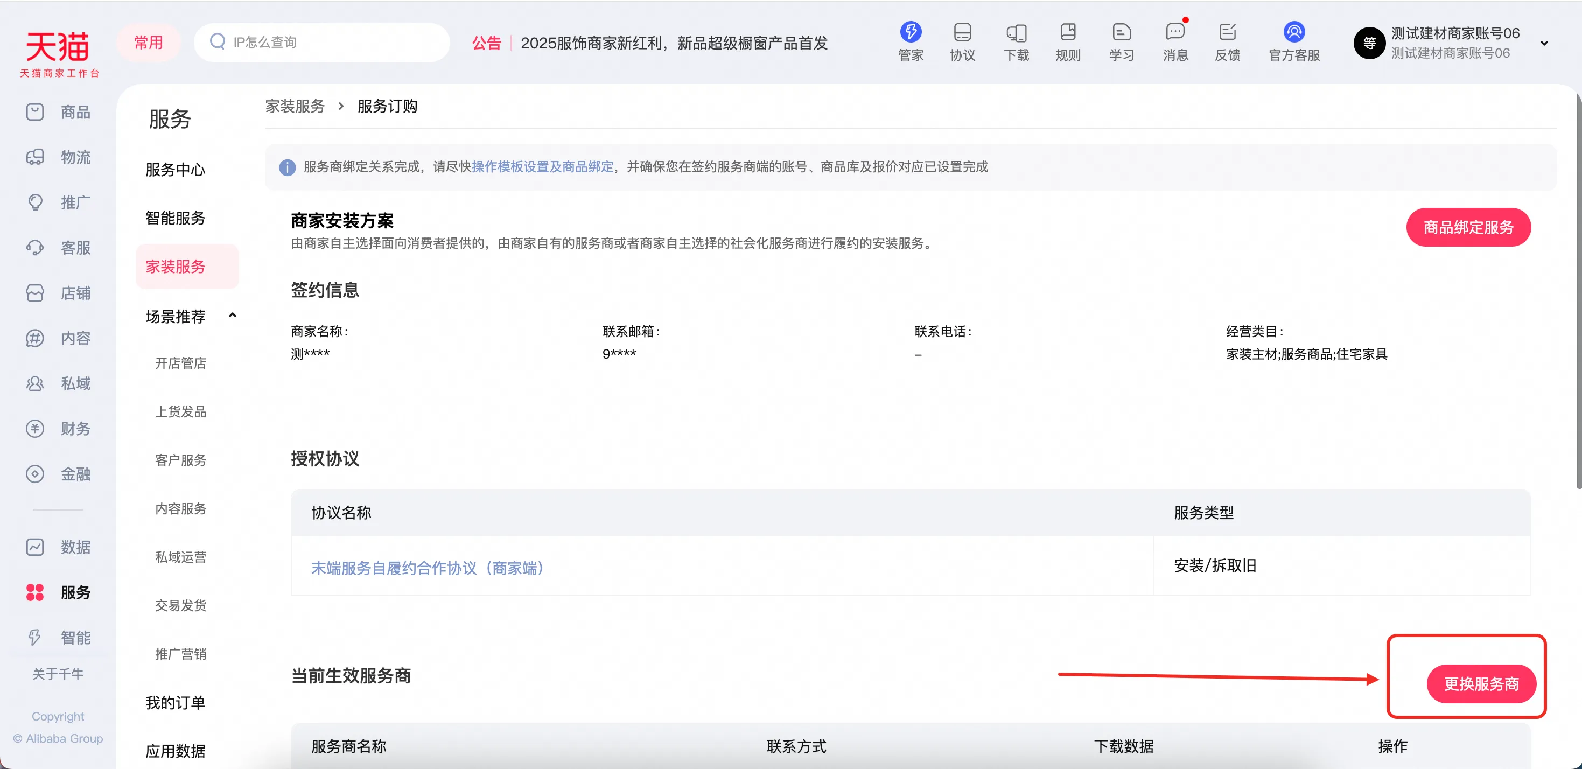Click the 商品绑定服务 button
This screenshot has height=769, width=1582.
1468,227
